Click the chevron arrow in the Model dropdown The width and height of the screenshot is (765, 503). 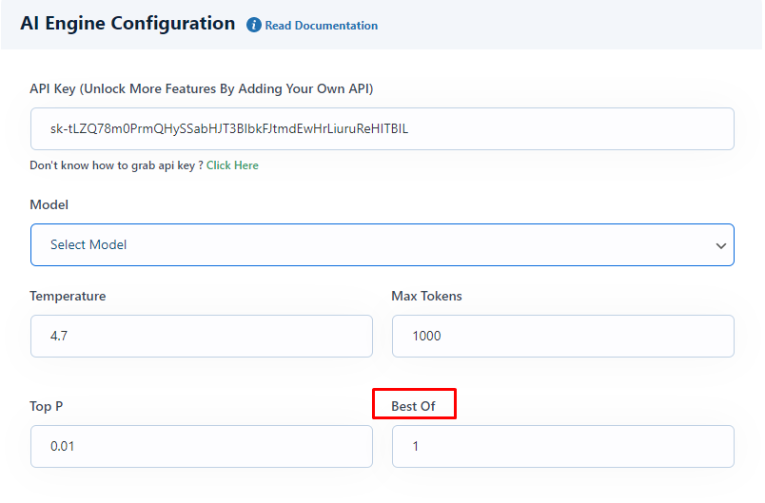click(x=720, y=245)
